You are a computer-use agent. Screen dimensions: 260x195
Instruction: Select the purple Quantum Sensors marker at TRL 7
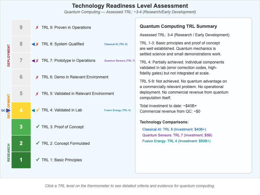click(34, 61)
